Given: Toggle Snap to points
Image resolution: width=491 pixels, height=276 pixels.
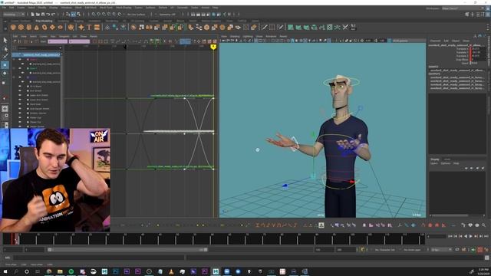Looking at the screenshot, I should 104,15.
